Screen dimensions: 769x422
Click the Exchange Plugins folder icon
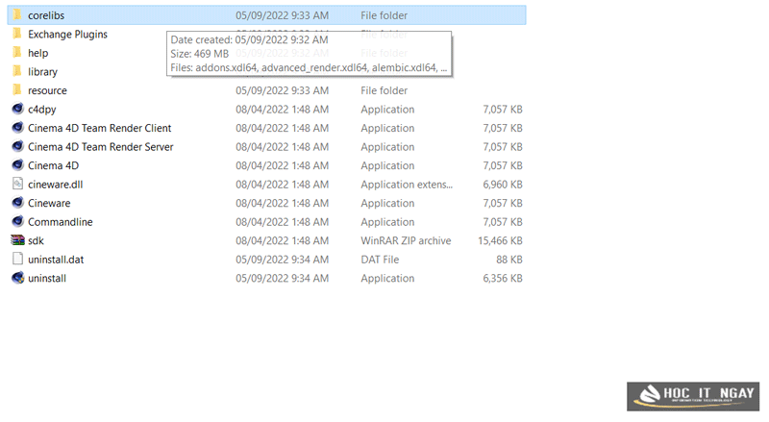click(x=17, y=34)
